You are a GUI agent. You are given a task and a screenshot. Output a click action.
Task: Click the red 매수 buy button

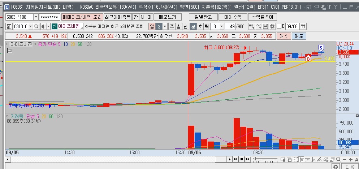284,36
